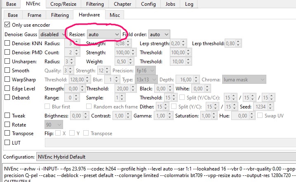
Task: Expand the Denoise: Gauss dropdown
Action: (52, 35)
